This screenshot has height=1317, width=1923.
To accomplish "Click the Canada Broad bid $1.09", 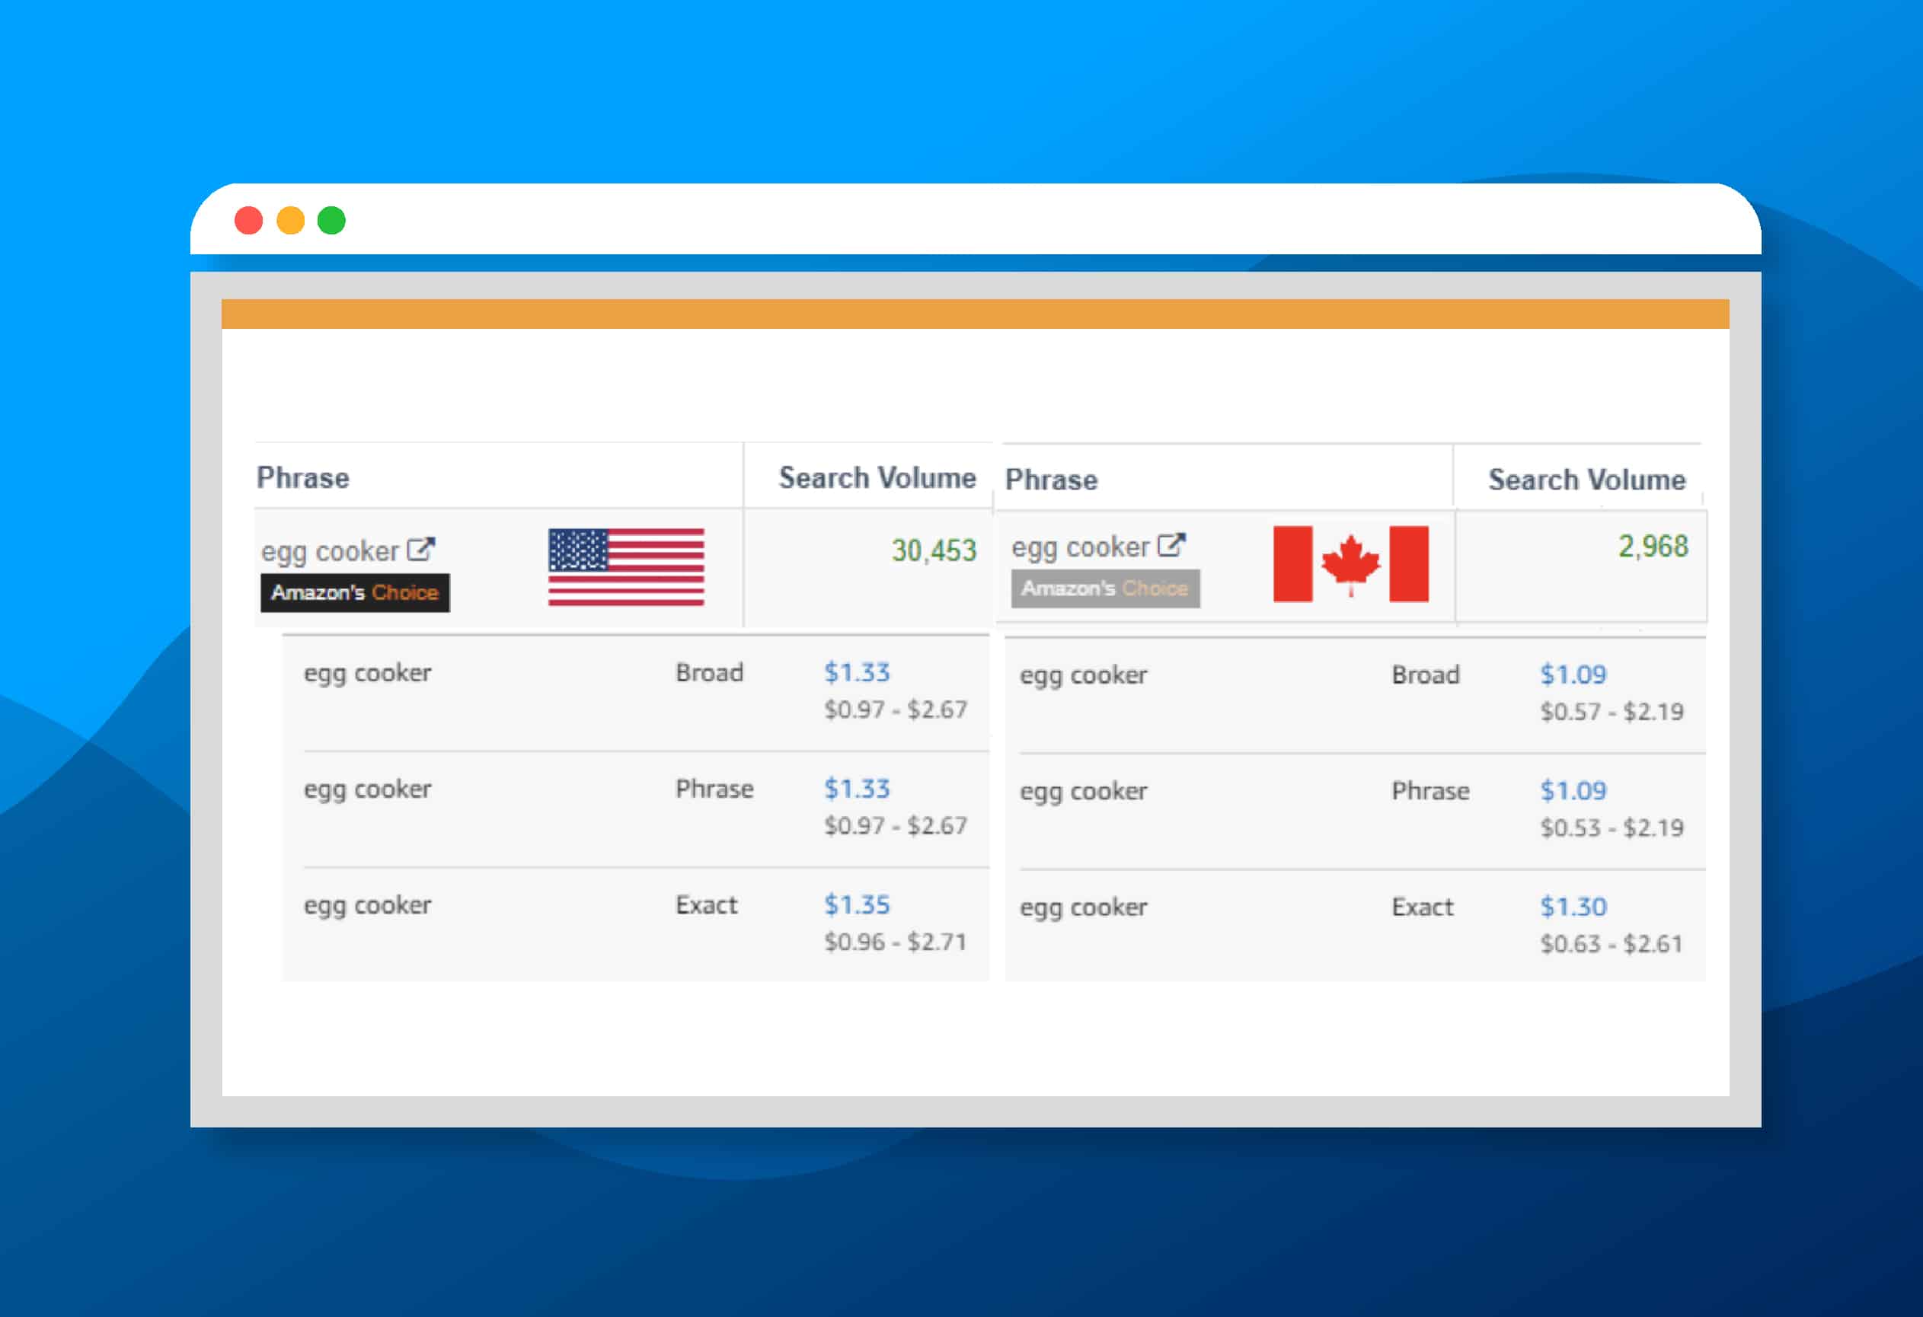I will click(1573, 675).
